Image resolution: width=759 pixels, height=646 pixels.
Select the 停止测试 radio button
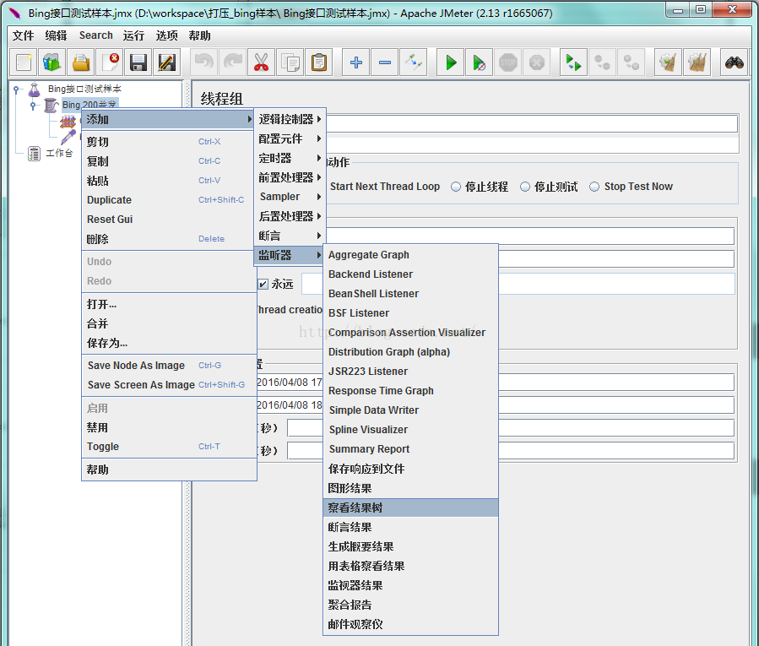point(525,187)
